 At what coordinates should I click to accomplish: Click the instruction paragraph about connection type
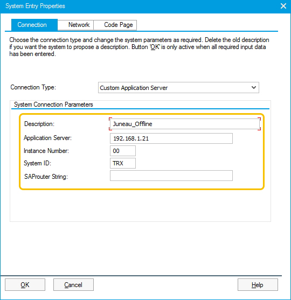click(x=139, y=47)
